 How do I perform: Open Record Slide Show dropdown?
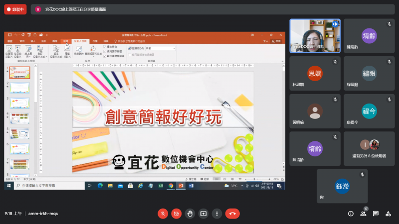click(x=93, y=51)
